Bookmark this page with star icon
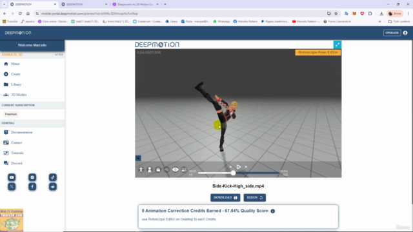The width and height of the screenshot is (413, 232). coord(336,14)
